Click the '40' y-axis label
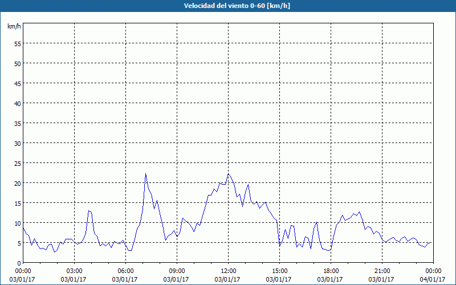The width and height of the screenshot is (456, 285). [18, 103]
